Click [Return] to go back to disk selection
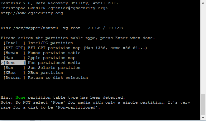 [14, 78]
